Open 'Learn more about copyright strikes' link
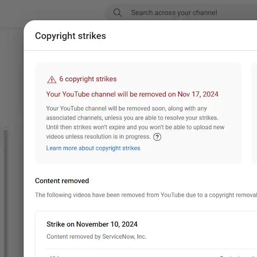This screenshot has height=257, width=257. tap(93, 148)
